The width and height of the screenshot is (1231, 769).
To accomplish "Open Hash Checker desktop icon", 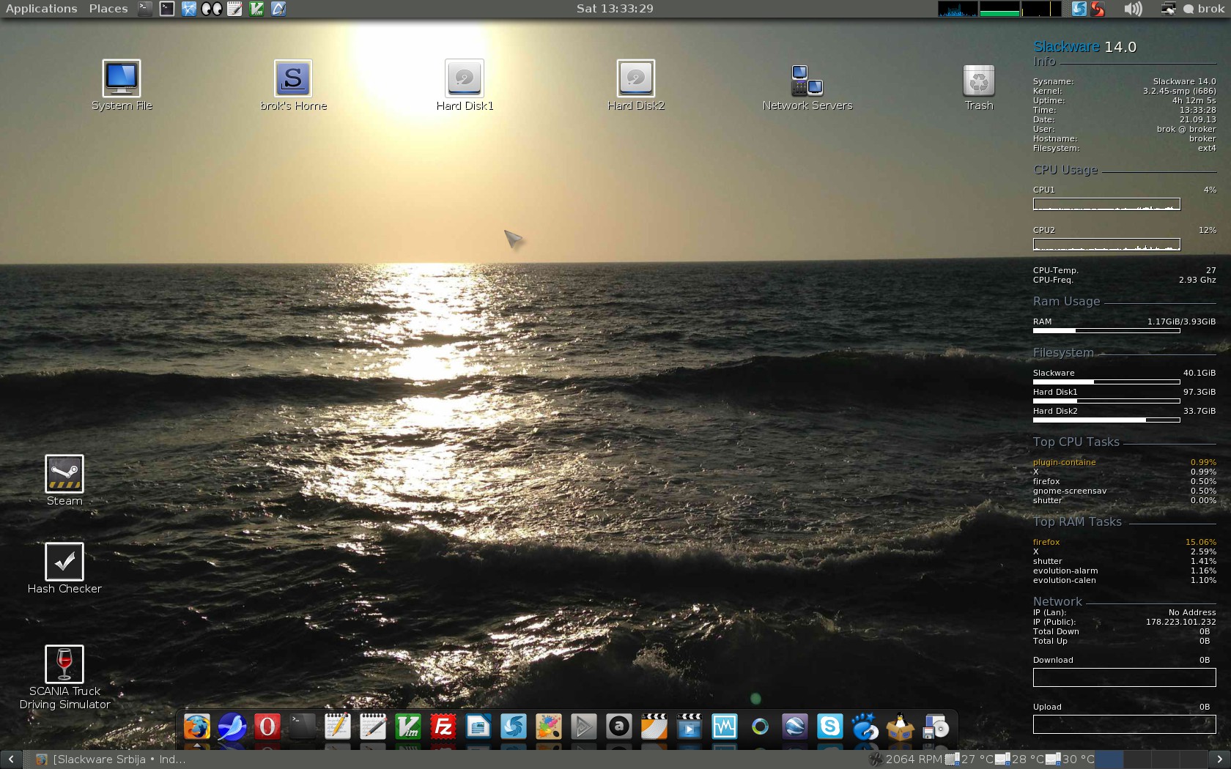I will point(64,562).
